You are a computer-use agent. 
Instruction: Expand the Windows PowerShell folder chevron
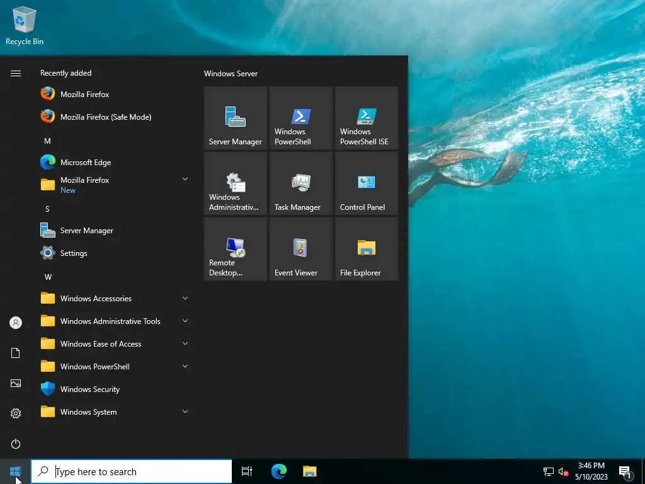[185, 366]
